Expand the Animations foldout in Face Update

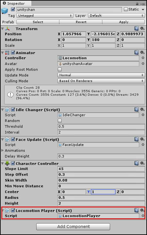coord(2,150)
